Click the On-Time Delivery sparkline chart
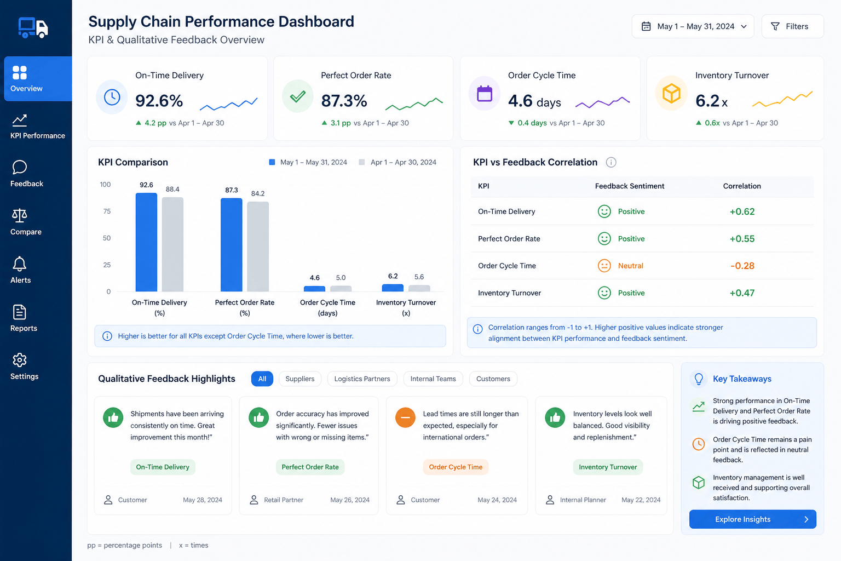The width and height of the screenshot is (841, 561). [x=229, y=104]
